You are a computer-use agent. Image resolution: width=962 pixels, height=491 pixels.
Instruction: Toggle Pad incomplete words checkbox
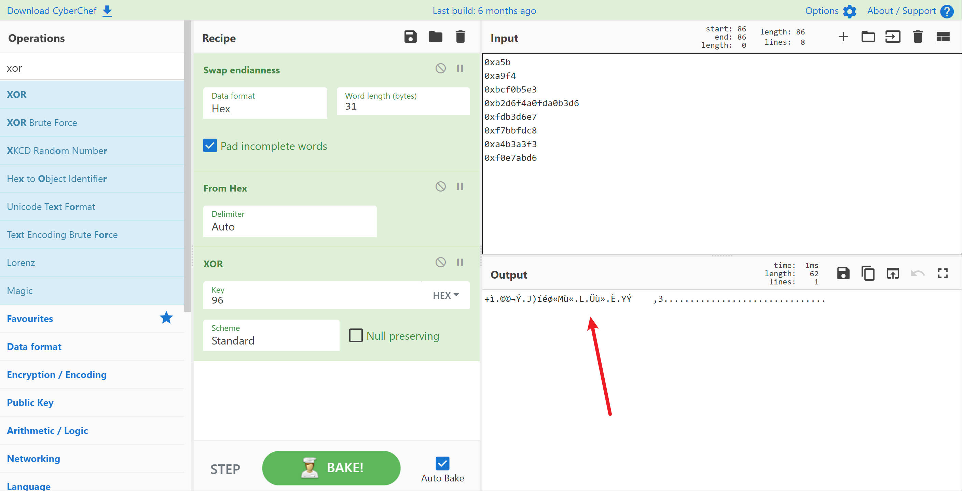[x=210, y=145]
